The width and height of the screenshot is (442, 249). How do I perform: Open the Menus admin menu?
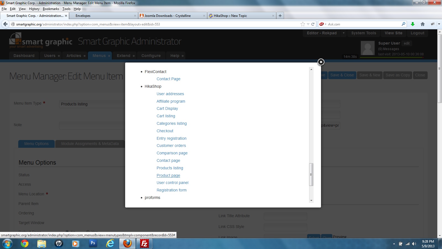[x=100, y=56]
